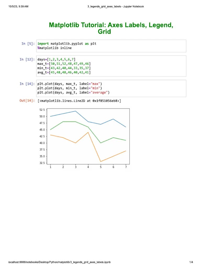The height and width of the screenshot is (268, 201).
Task: Click the Out[14] prompt
Action: click(x=27, y=100)
